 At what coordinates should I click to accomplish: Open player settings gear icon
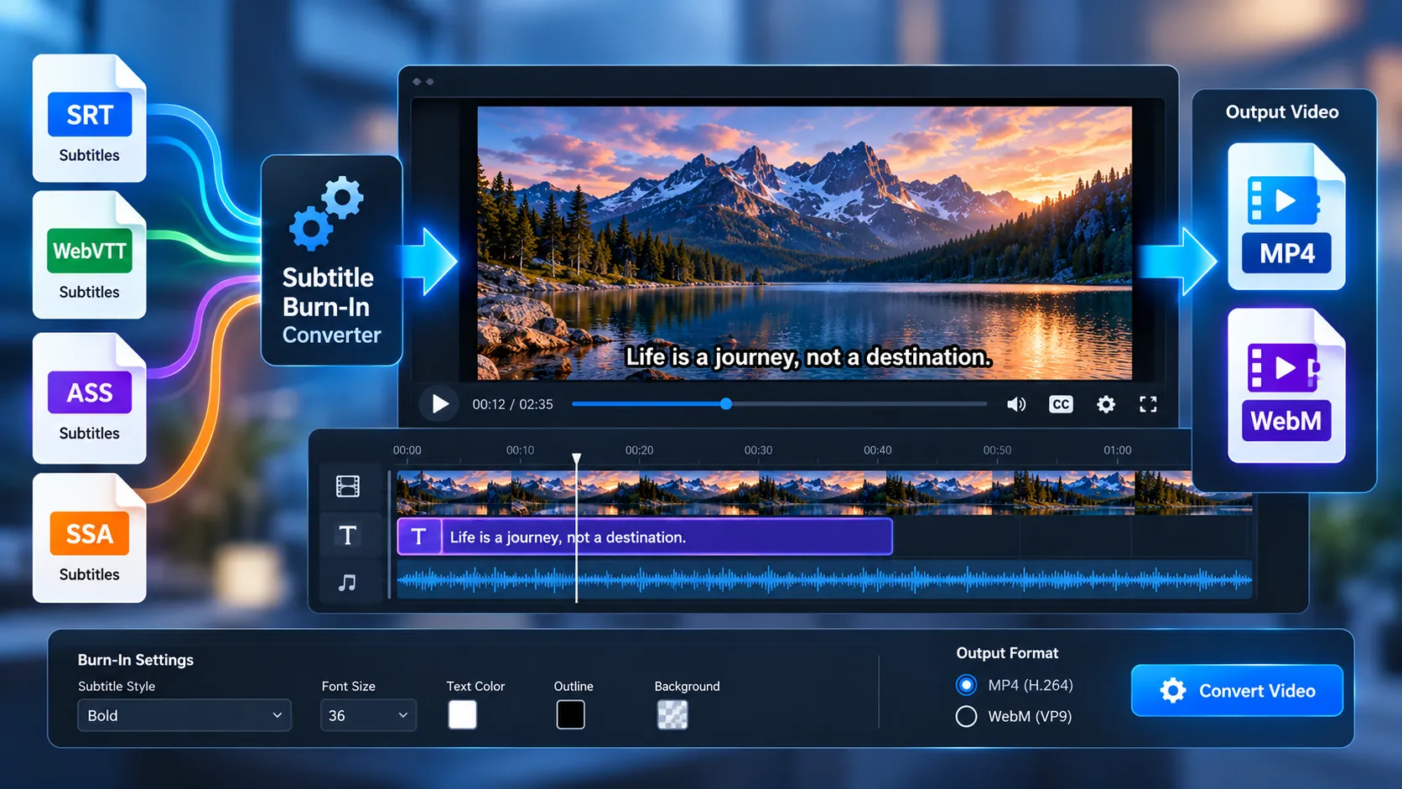pos(1106,404)
